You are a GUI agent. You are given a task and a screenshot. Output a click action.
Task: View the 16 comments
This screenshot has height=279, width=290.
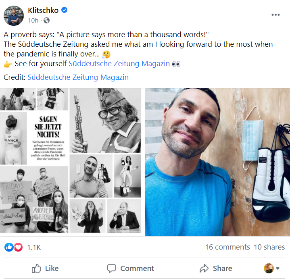[x=227, y=247]
